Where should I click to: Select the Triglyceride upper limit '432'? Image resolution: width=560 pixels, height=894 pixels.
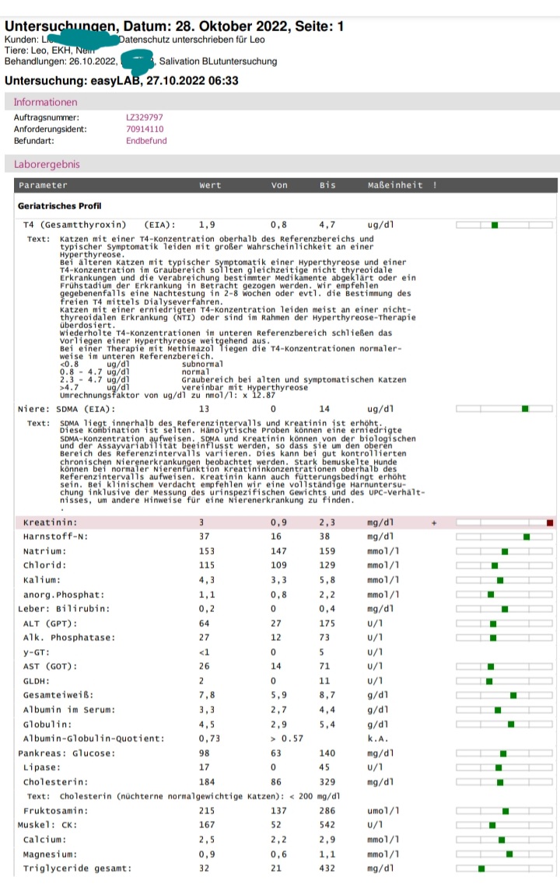pos(327,868)
